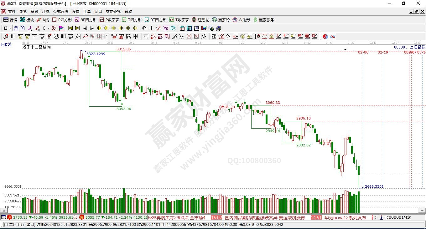Jump to first bar with skip-back icon
This screenshot has height=229, width=426.
70,28
